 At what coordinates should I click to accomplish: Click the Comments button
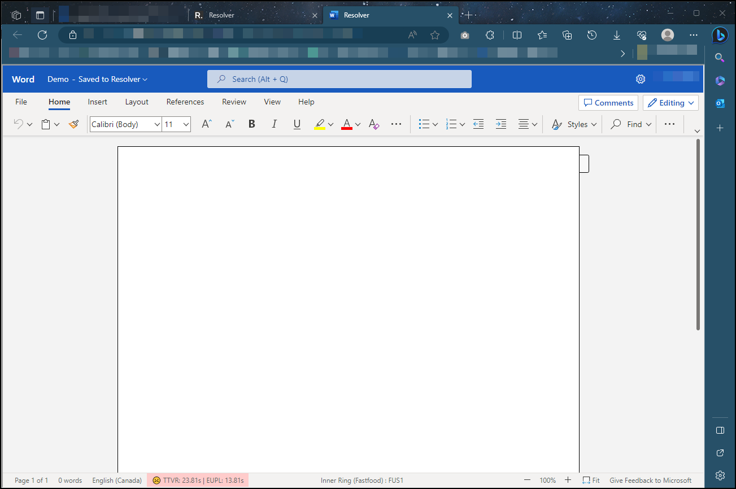[608, 103]
